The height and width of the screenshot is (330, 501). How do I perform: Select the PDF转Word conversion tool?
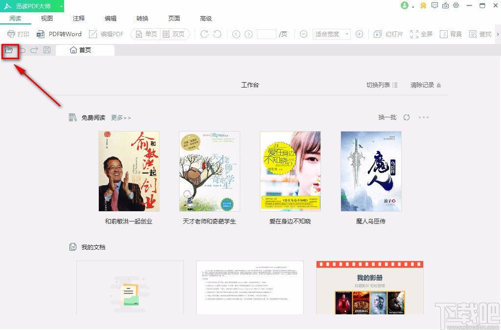click(x=59, y=34)
